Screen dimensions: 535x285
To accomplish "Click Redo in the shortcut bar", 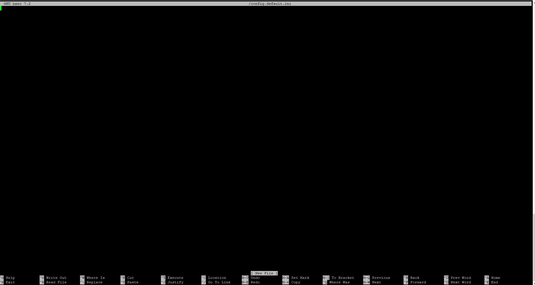I will point(255,282).
